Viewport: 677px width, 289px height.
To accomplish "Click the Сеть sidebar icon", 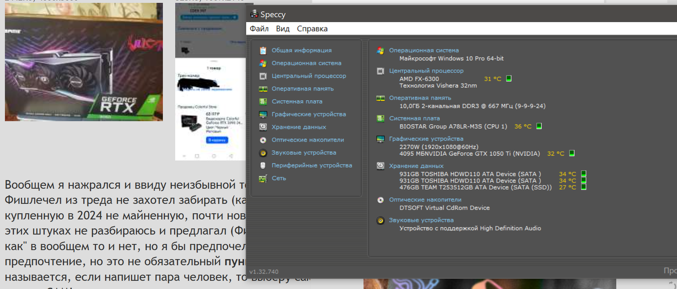I will 263,178.
